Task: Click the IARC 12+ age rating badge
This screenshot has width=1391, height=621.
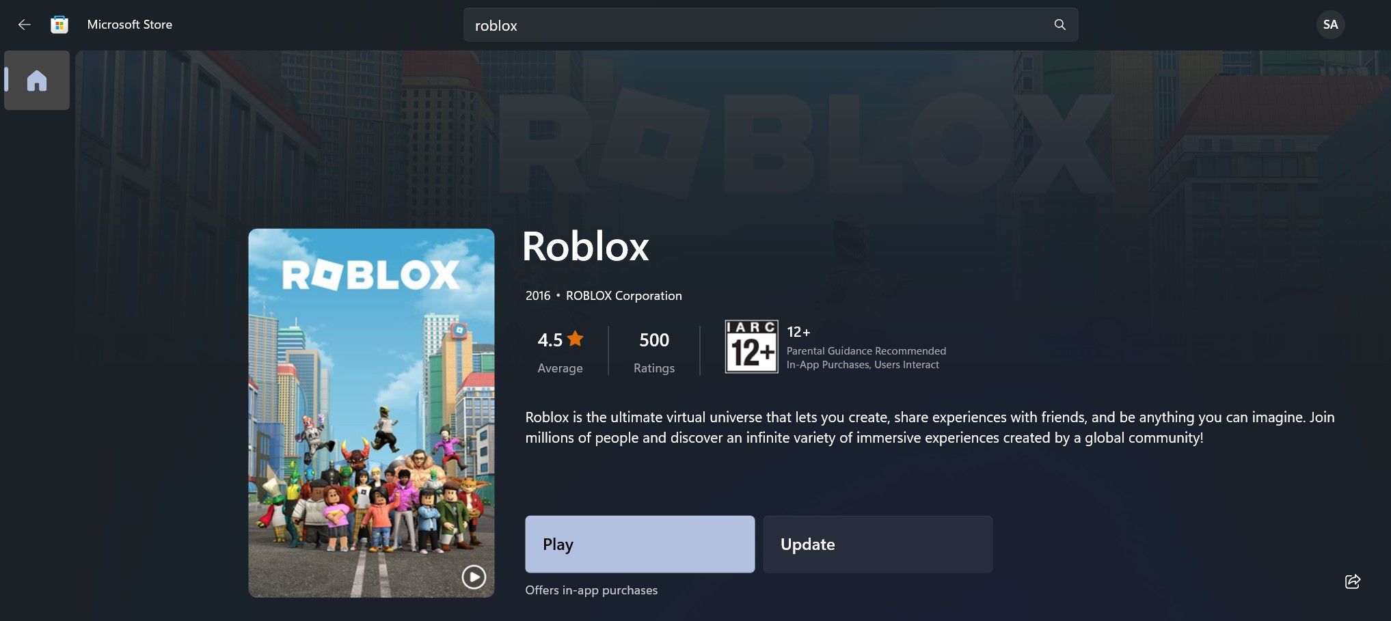Action: click(751, 347)
